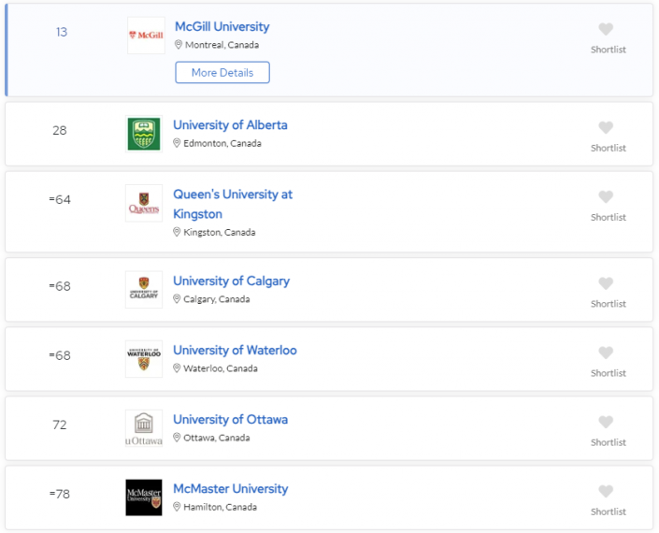The image size is (659, 533).
Task: Open the uOttawa building logo
Action: 144,428
